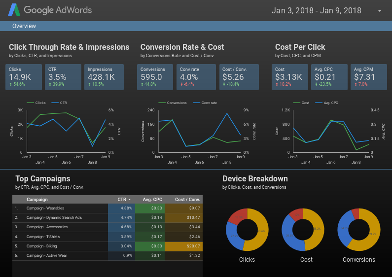Click the Cost Per Click heading
The width and height of the screenshot is (392, 277).
click(300, 47)
